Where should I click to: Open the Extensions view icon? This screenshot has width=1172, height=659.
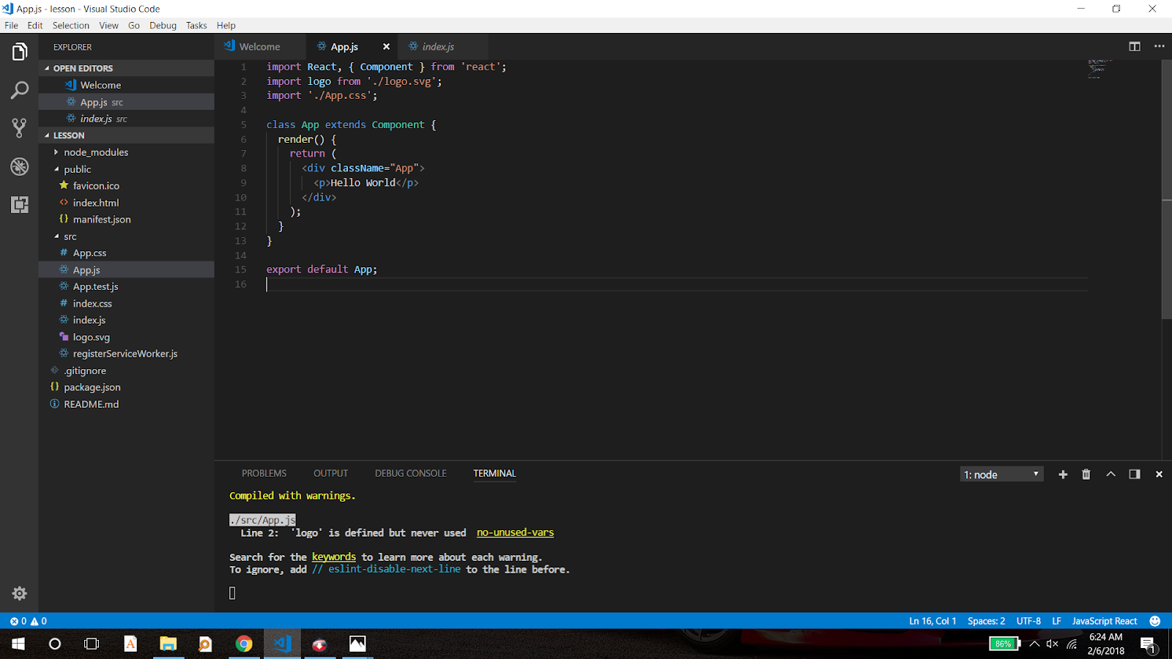coord(19,206)
